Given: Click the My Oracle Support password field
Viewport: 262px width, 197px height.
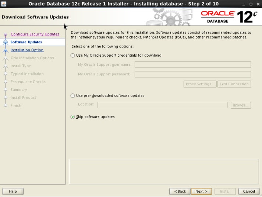Looking at the screenshot, I should tap(193, 74).
